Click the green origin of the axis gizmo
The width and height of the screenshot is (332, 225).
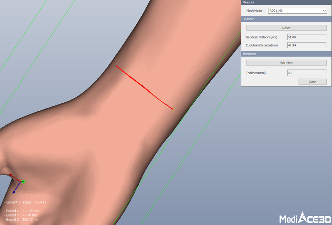(x=23, y=182)
